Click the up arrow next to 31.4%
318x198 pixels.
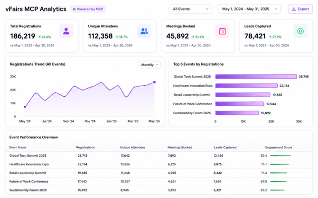193,37
